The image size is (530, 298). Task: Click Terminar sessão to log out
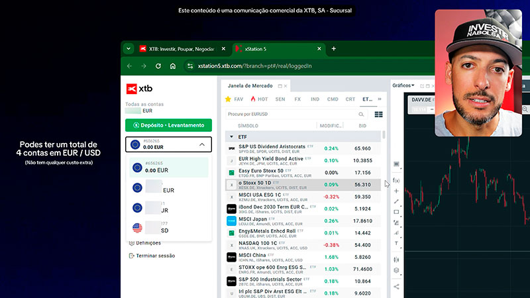pyautogui.click(x=152, y=256)
